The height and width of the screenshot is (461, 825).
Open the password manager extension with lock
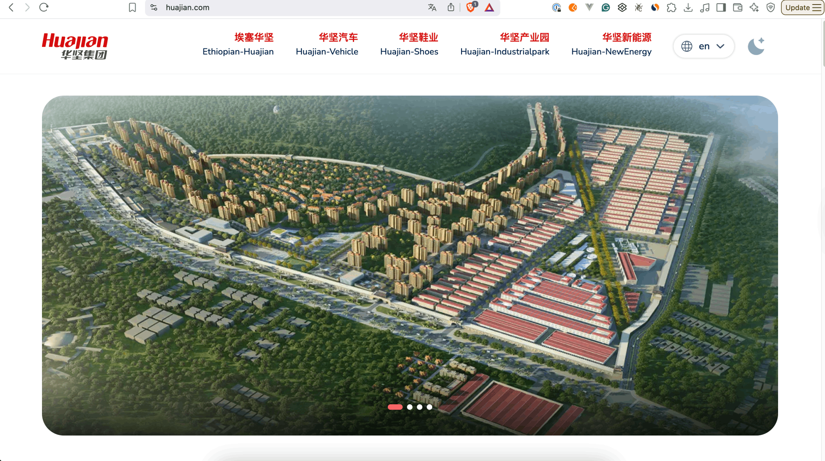[557, 7]
